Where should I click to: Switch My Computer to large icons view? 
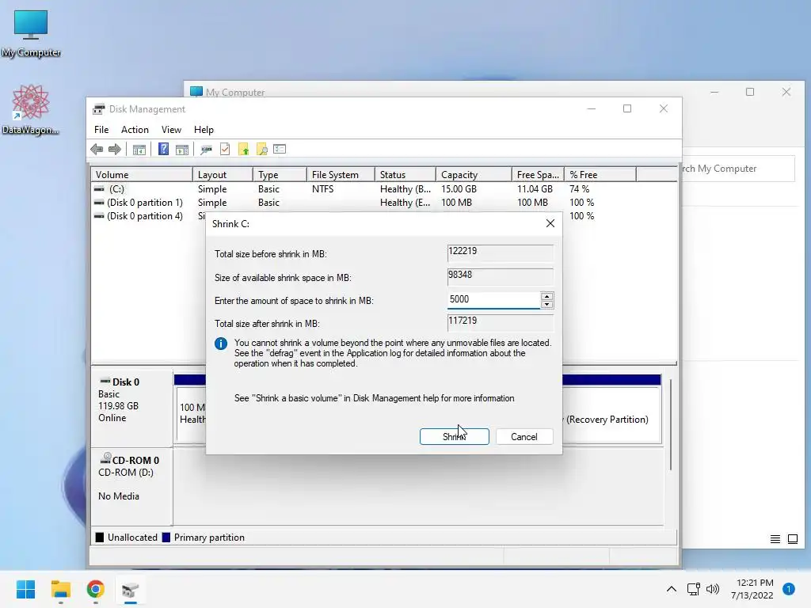[x=792, y=539]
